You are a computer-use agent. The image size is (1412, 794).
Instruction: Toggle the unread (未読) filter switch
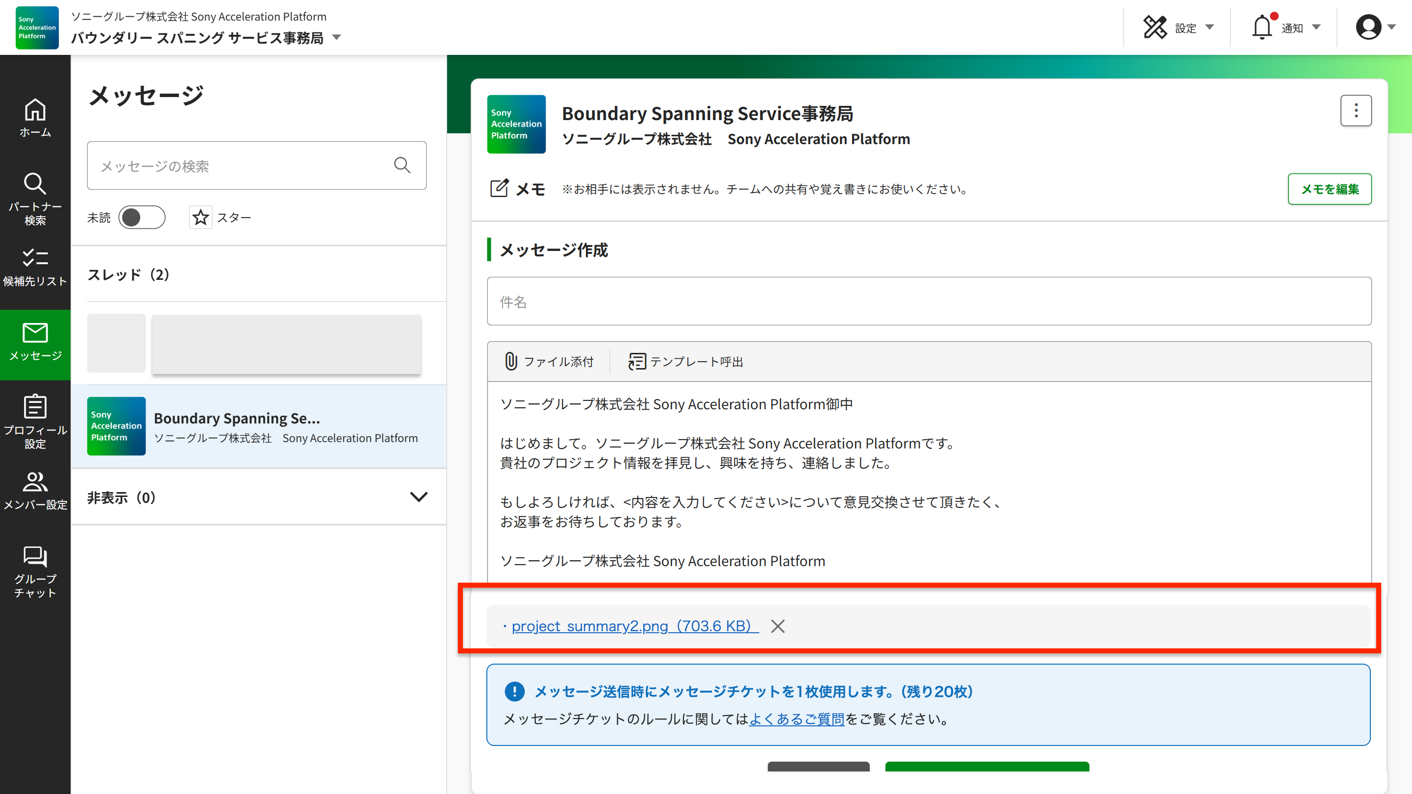coord(141,218)
